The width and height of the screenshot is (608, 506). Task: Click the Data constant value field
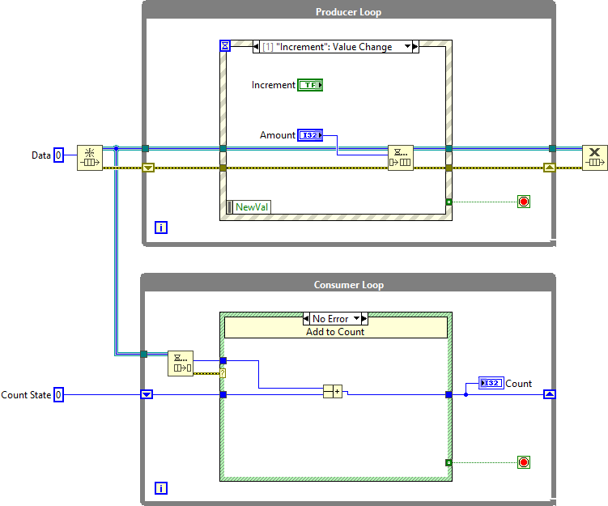pyautogui.click(x=58, y=155)
